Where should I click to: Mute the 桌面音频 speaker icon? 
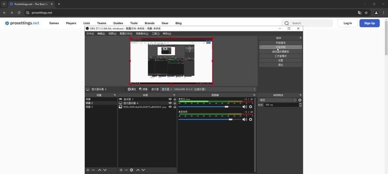(x=244, y=119)
